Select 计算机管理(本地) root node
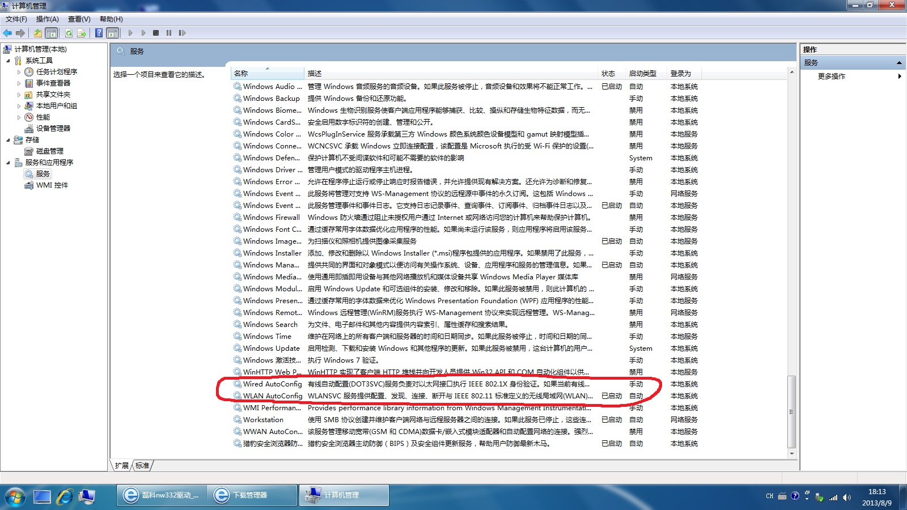Viewport: 907px width, 510px height. [x=40, y=49]
